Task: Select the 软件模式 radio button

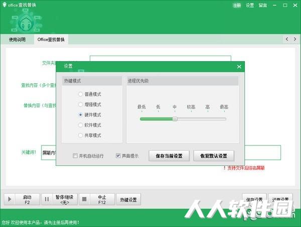Action: tap(80, 125)
